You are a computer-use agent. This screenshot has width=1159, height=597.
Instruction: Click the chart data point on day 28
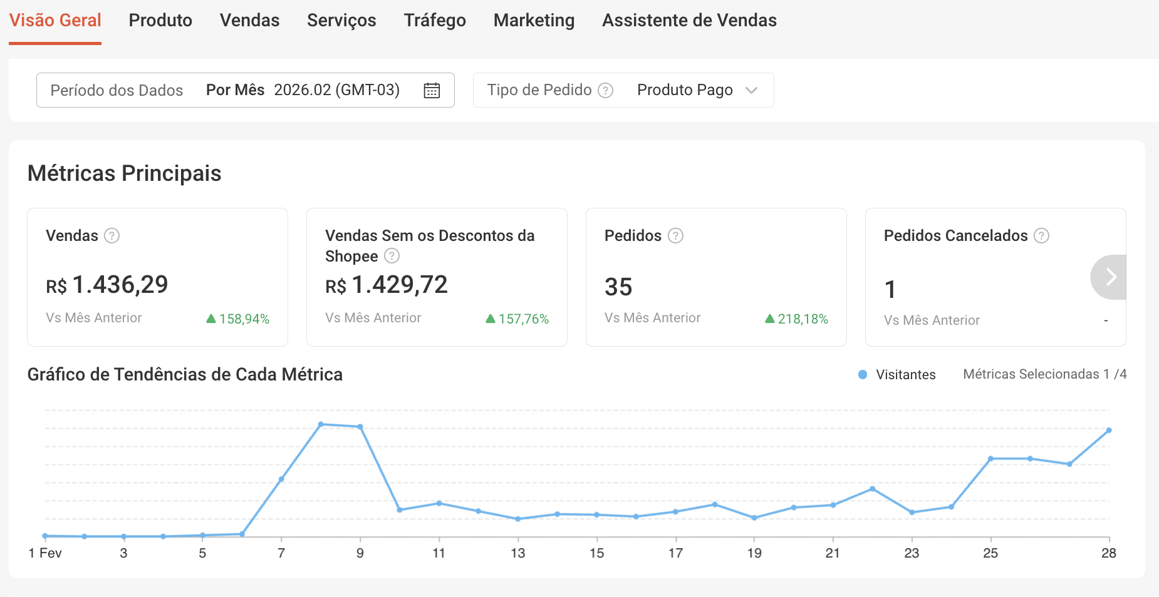point(1109,431)
